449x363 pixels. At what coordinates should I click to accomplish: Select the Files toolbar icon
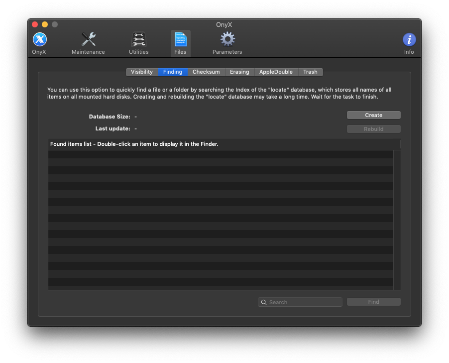tap(180, 43)
